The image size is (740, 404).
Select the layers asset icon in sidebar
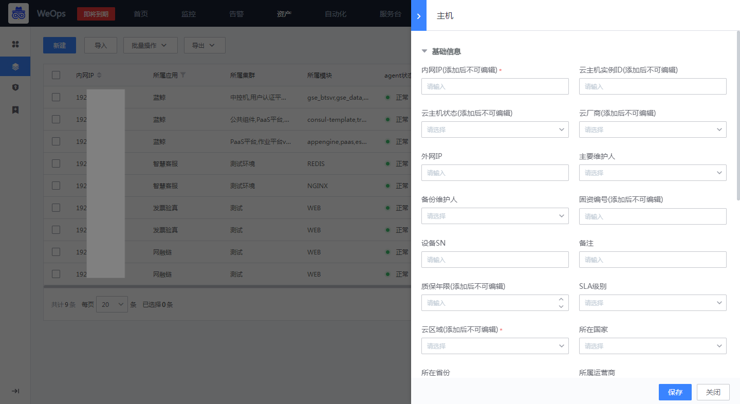click(15, 66)
